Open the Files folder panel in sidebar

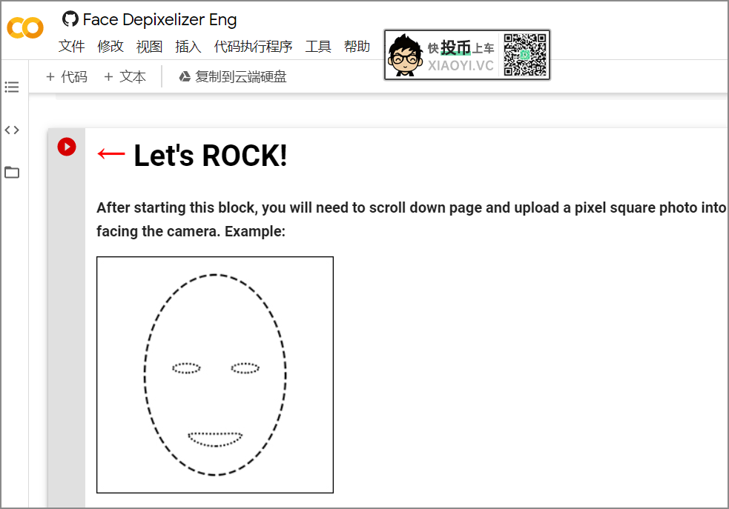pos(12,173)
